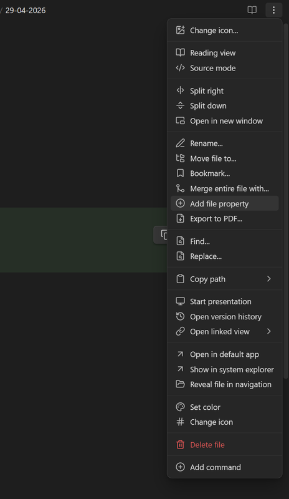Click the three-dot more options icon
The width and height of the screenshot is (289, 499).
point(273,10)
